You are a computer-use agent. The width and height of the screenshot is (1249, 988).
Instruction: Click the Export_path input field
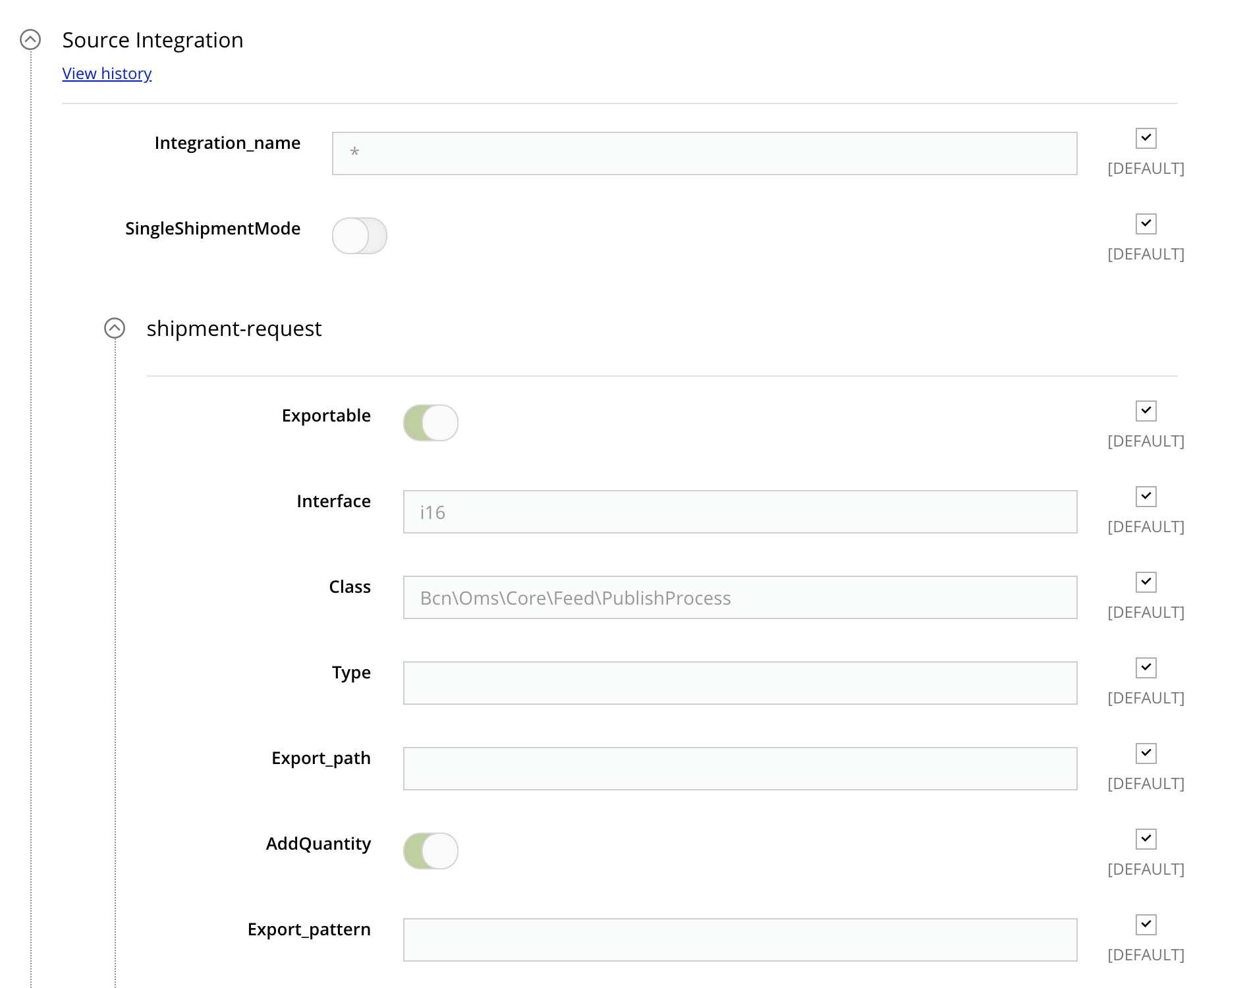click(740, 769)
